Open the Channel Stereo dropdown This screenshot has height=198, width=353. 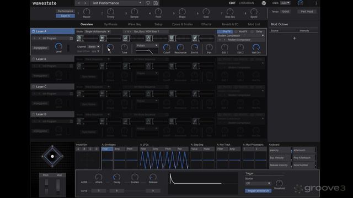(94, 47)
